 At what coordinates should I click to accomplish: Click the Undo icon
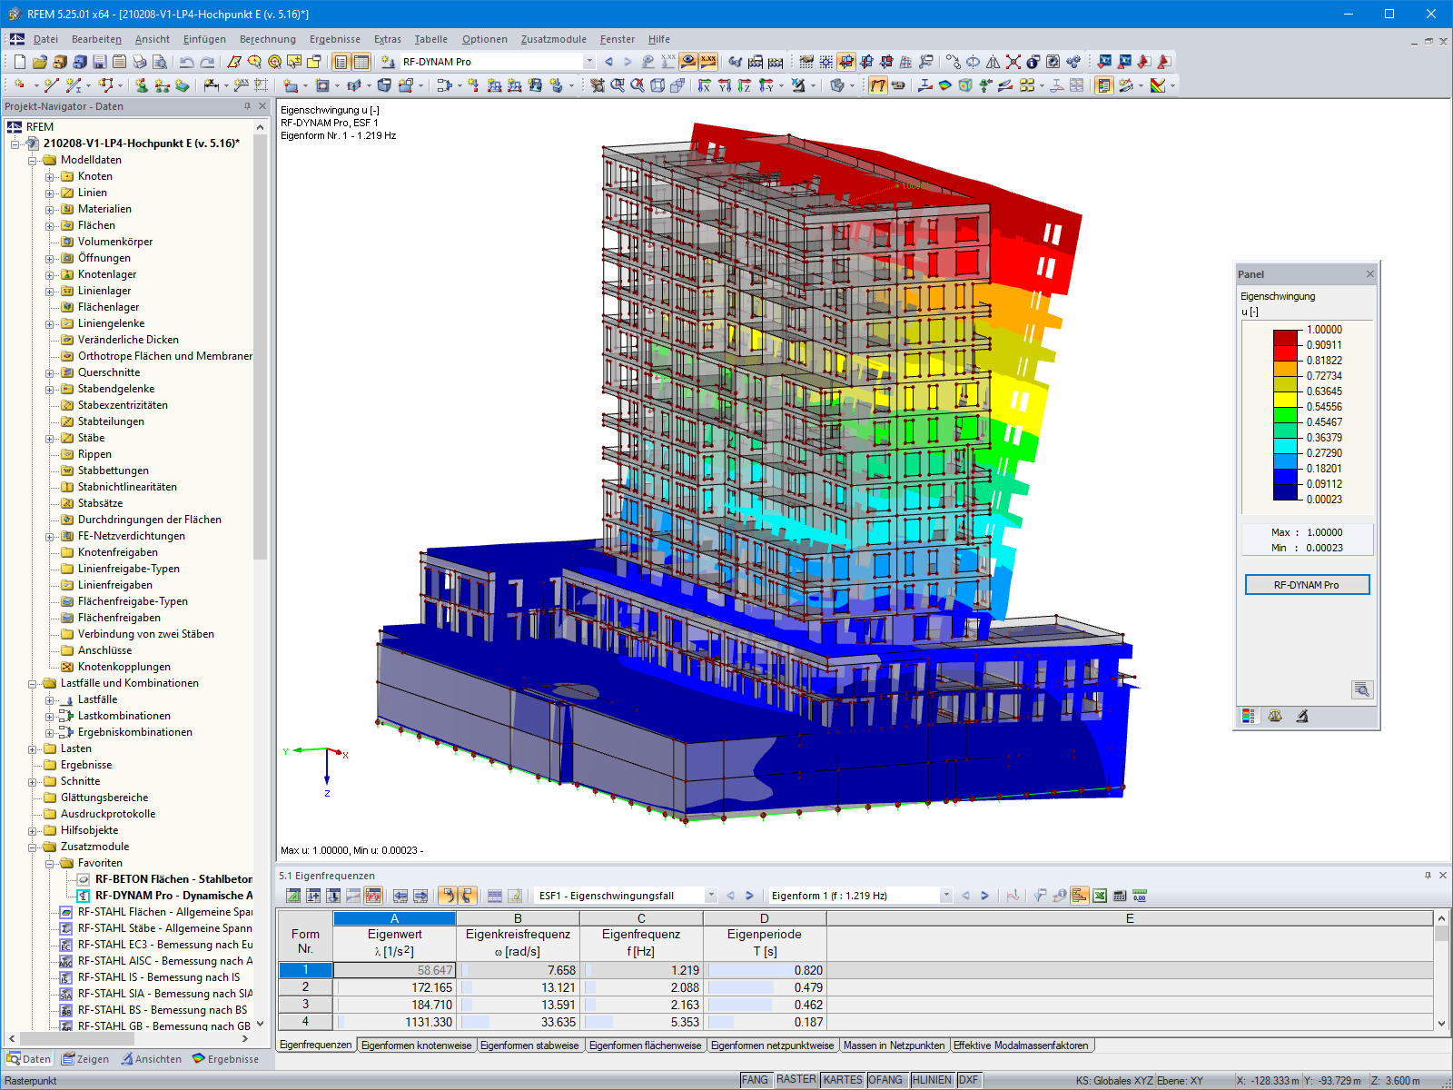click(x=189, y=62)
